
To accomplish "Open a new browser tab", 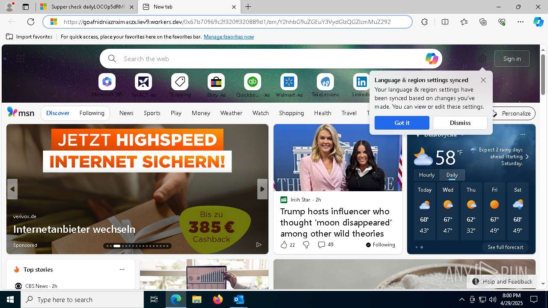I will coord(248,7).
